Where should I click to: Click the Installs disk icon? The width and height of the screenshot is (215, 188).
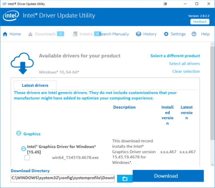[x=75, y=34]
